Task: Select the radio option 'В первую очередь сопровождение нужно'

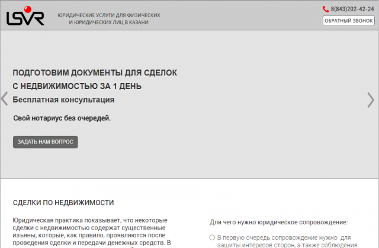Action: tap(212, 237)
